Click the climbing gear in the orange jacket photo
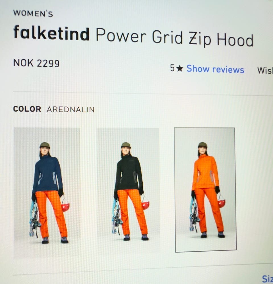 194,215
